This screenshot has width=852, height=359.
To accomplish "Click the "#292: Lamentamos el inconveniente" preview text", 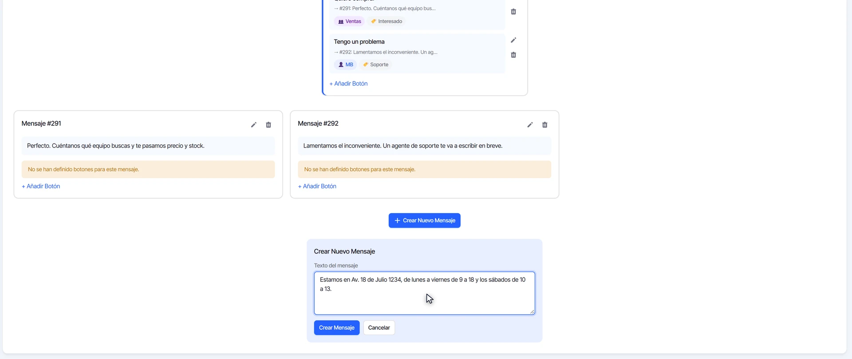I will (386, 52).
